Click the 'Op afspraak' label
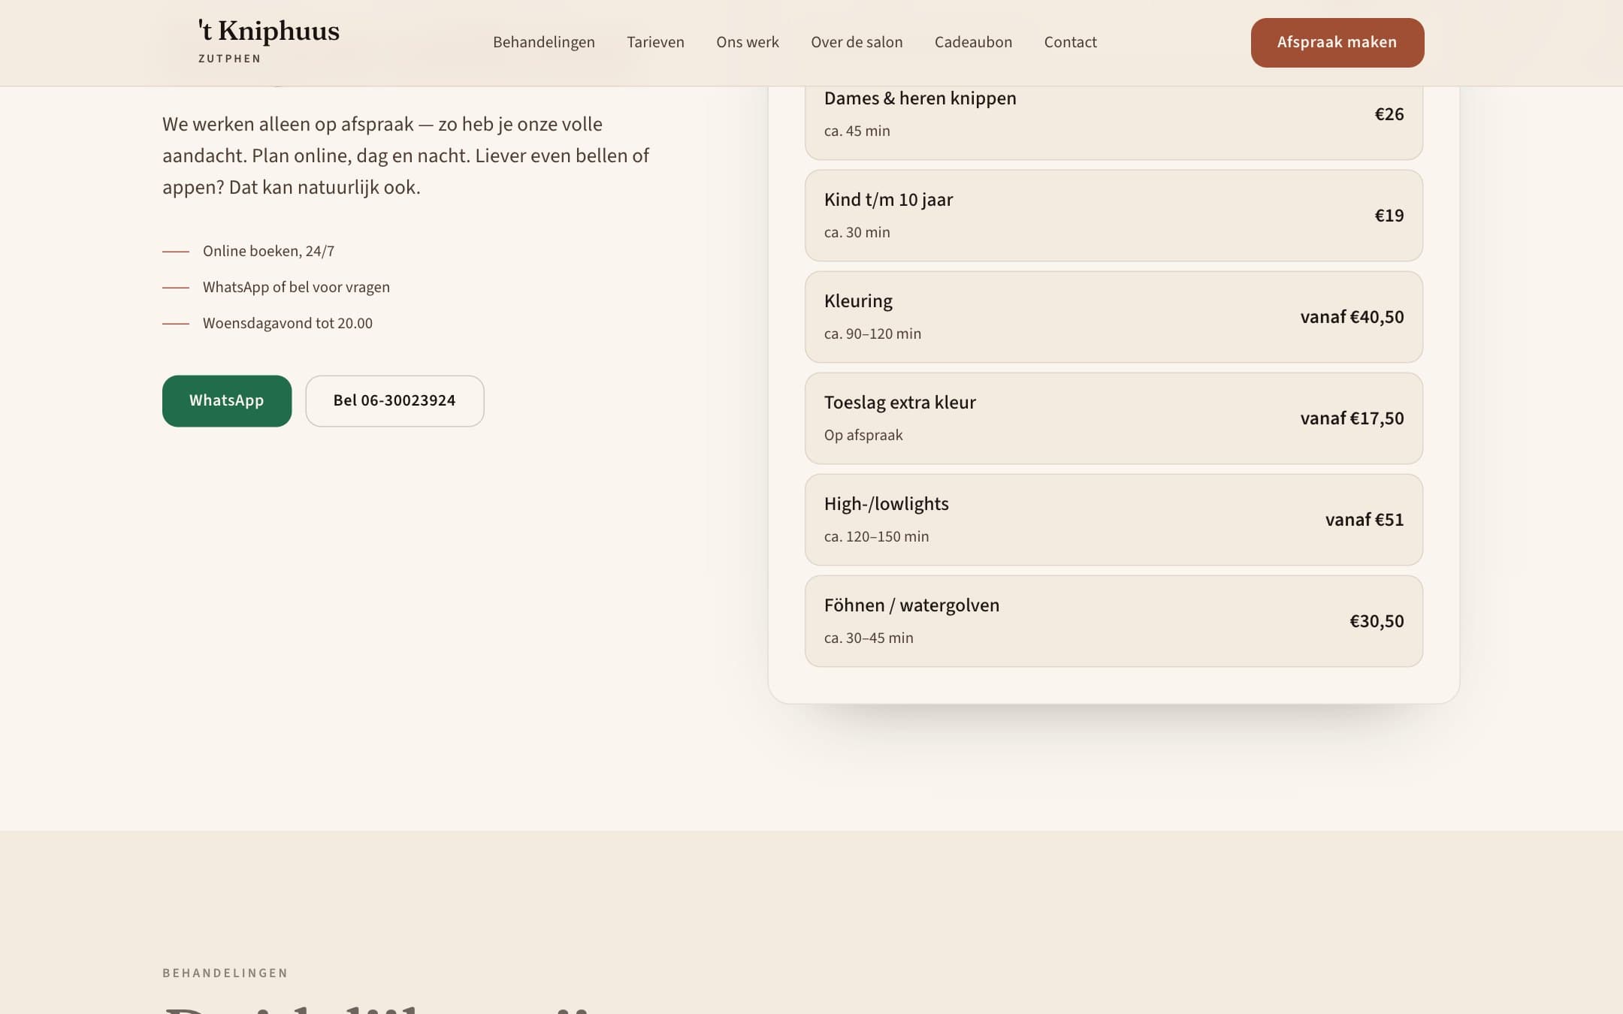The height and width of the screenshot is (1014, 1623). (863, 435)
